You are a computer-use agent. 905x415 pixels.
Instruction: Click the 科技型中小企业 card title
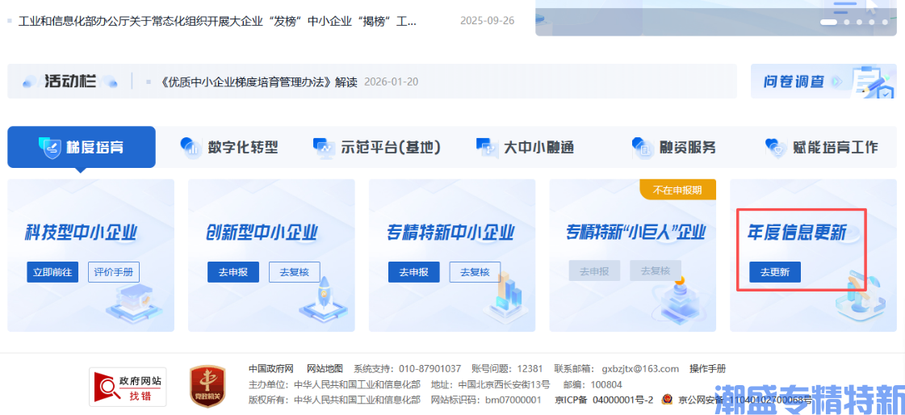click(x=82, y=233)
